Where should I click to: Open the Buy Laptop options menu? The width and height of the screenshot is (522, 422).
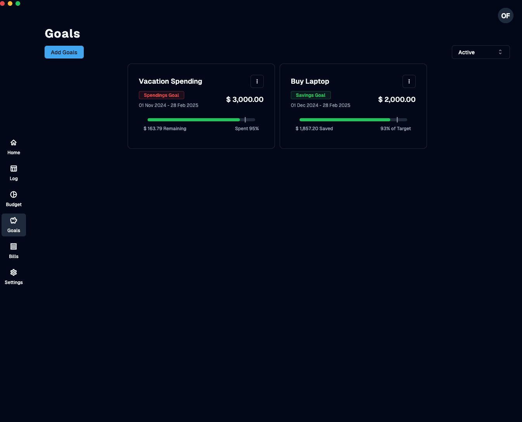pyautogui.click(x=409, y=81)
